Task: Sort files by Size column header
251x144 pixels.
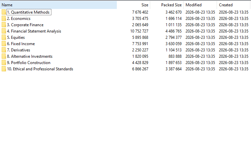Action: pos(134,5)
